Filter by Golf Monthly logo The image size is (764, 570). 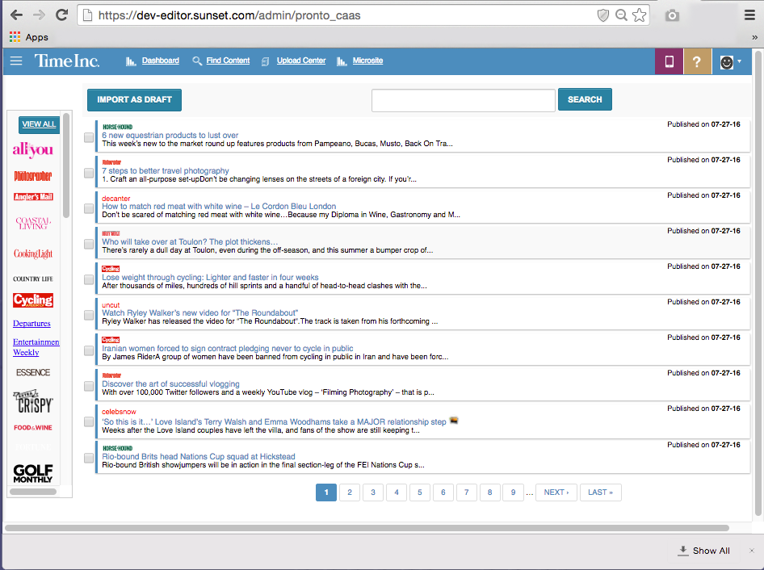coord(33,473)
